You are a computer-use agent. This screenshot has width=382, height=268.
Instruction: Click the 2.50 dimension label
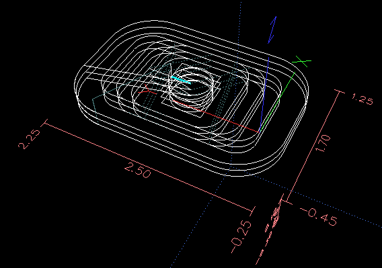138,170
